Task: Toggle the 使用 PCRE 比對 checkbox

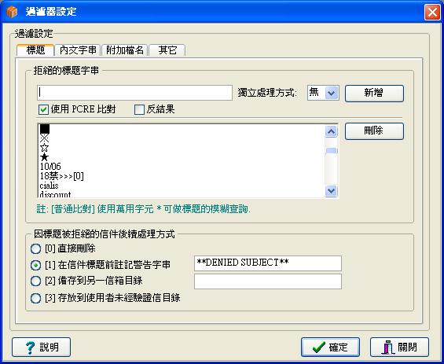Action: pos(43,109)
